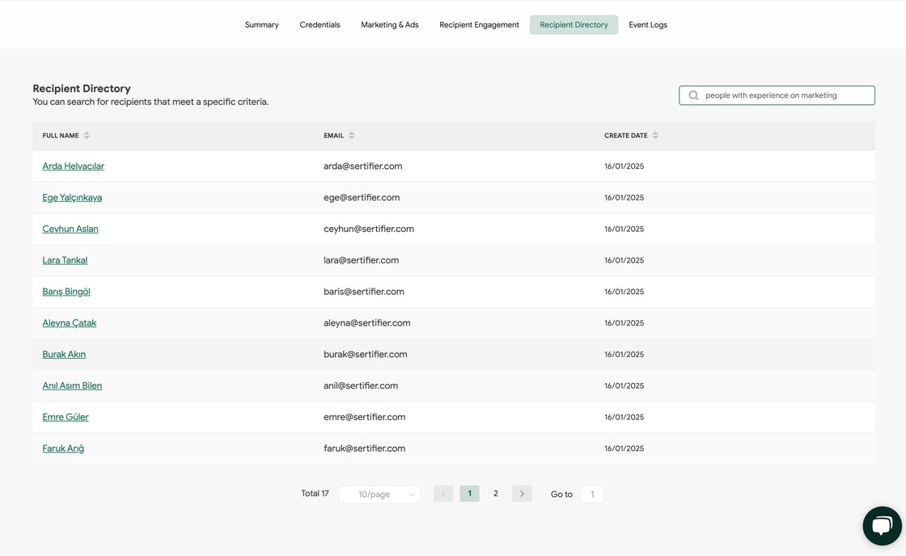Sort by Email column arrows
The height and width of the screenshot is (556, 906).
[x=351, y=136]
